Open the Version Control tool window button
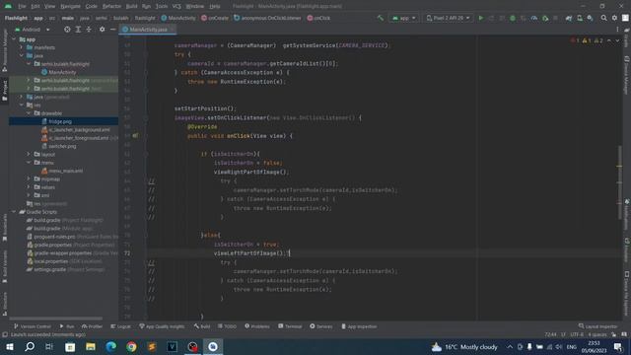 point(33,326)
